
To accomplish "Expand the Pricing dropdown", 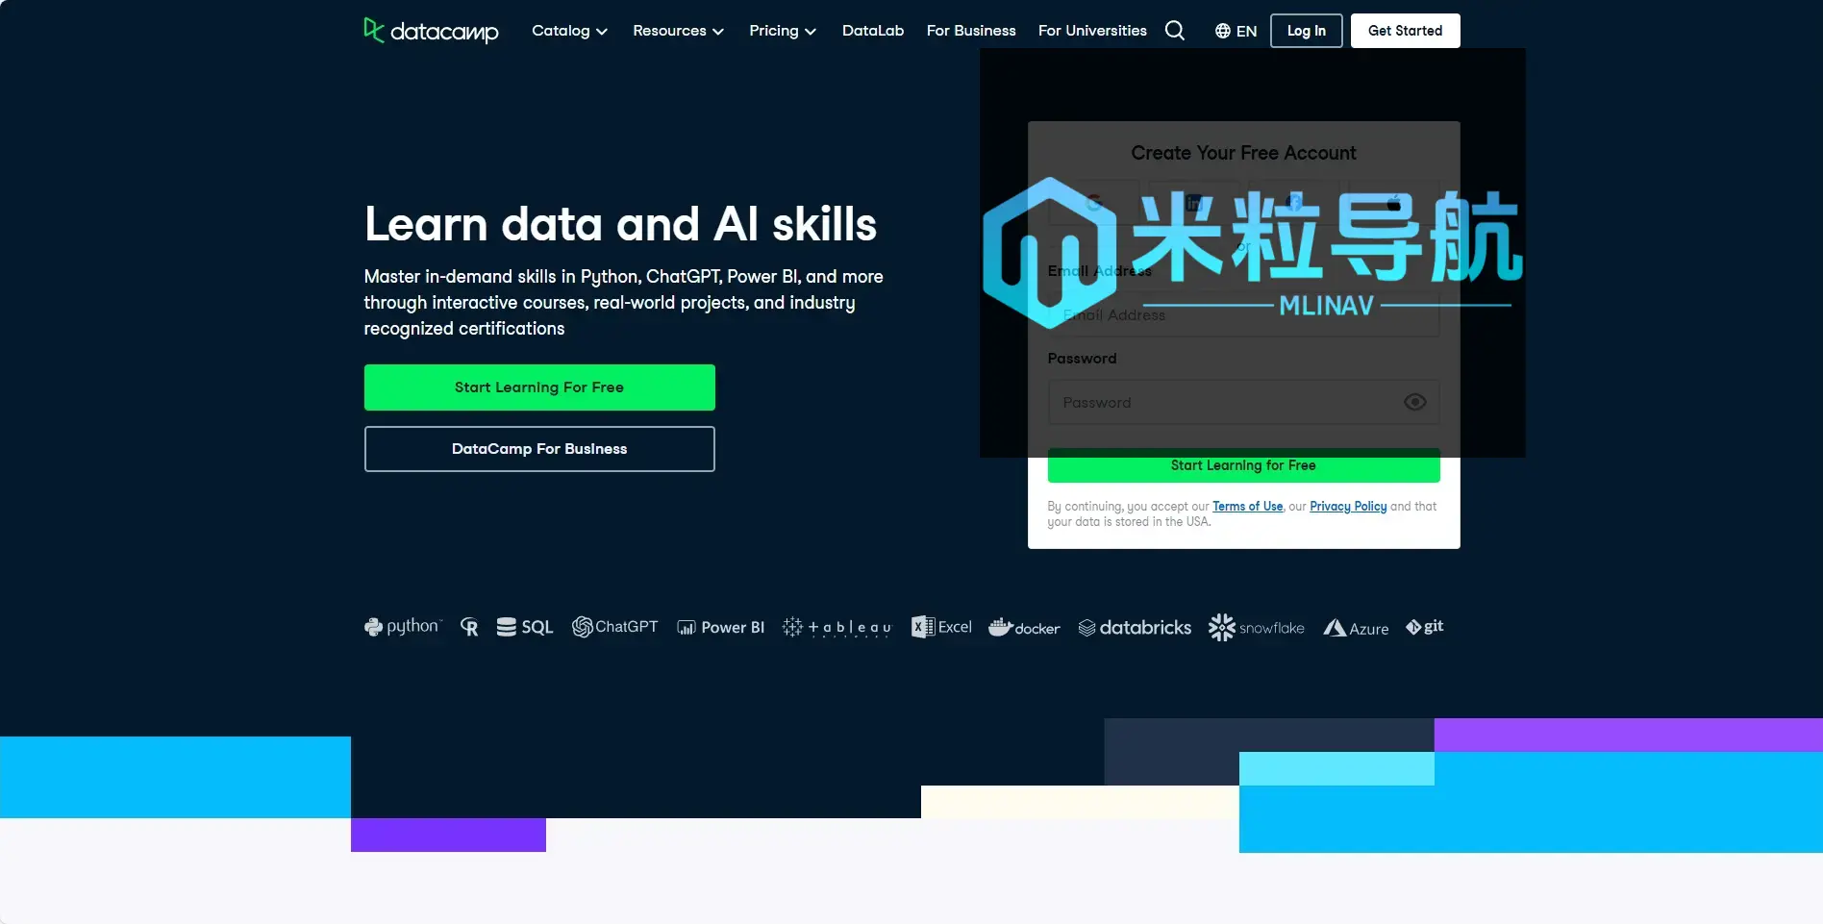I will tap(782, 30).
